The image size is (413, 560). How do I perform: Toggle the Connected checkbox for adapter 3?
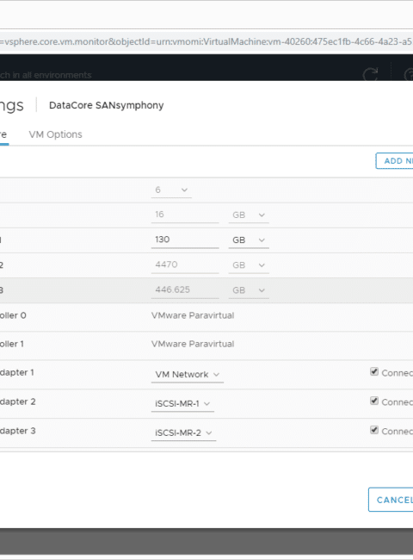click(x=374, y=431)
